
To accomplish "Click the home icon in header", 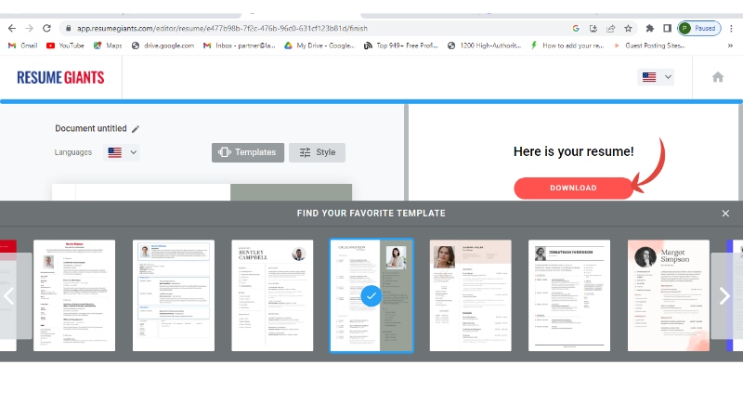I will [x=717, y=77].
